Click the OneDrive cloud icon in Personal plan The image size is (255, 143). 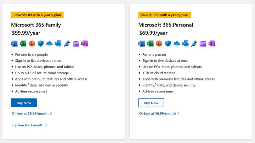[x=176, y=43]
